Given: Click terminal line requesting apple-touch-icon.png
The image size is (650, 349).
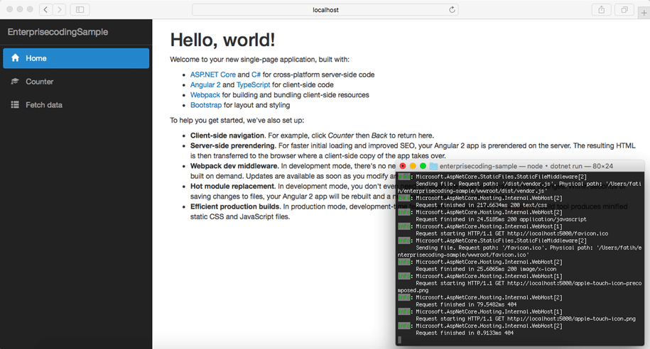Looking at the screenshot, I should point(526,318).
